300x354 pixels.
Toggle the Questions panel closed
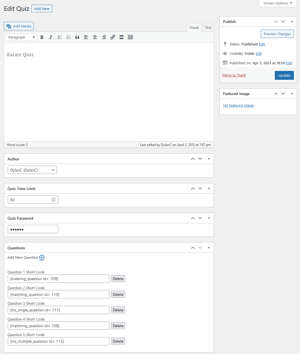pos(209,248)
